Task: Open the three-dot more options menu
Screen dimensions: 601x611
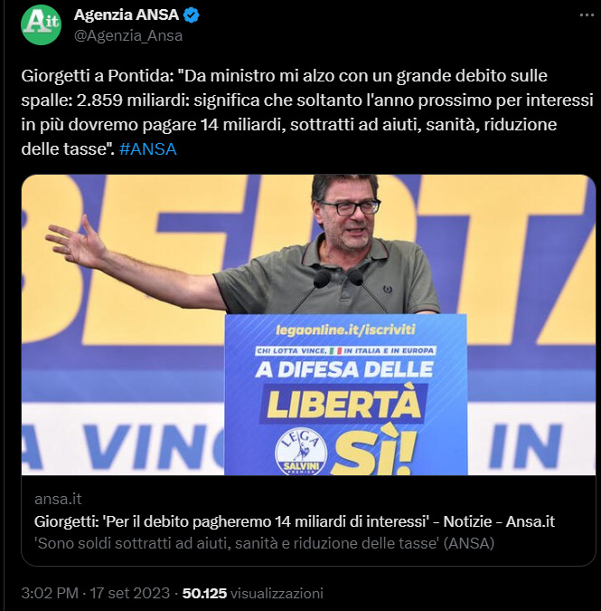Action: tap(587, 15)
